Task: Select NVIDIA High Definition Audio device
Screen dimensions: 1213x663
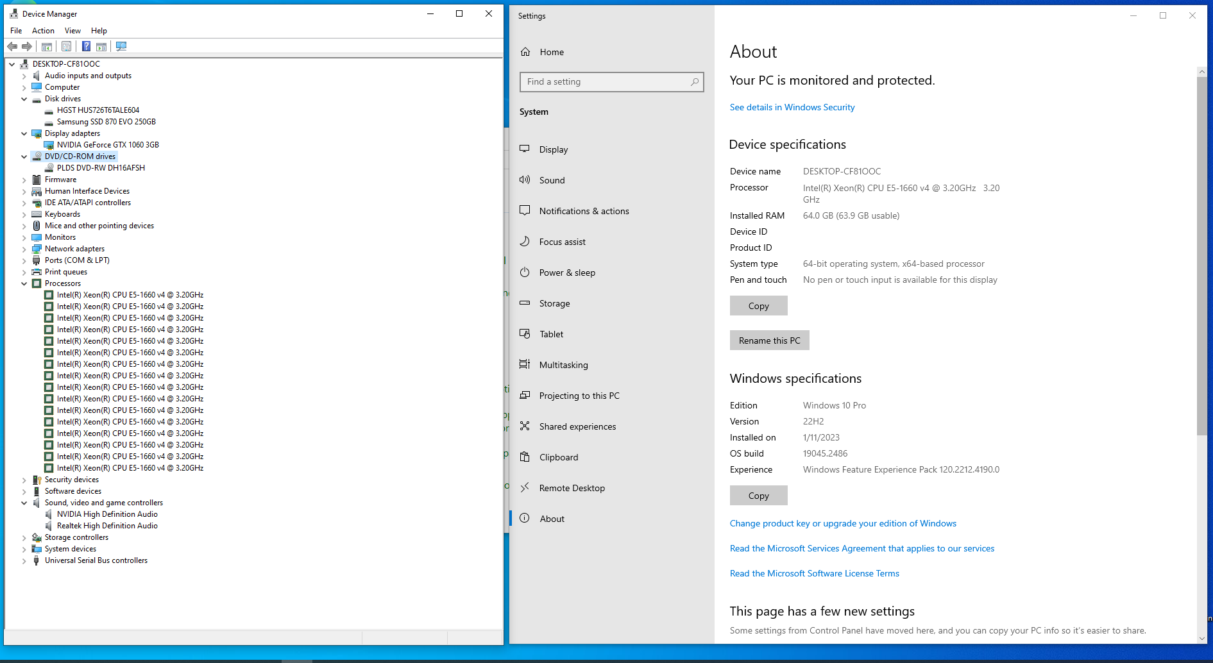Action: coord(107,514)
